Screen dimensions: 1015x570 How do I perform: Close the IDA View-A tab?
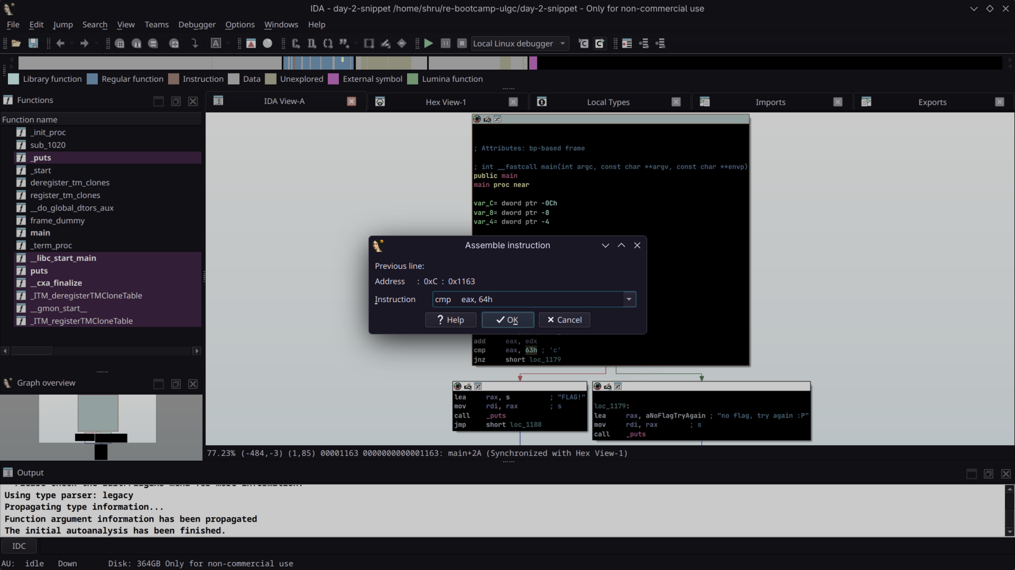pyautogui.click(x=352, y=101)
